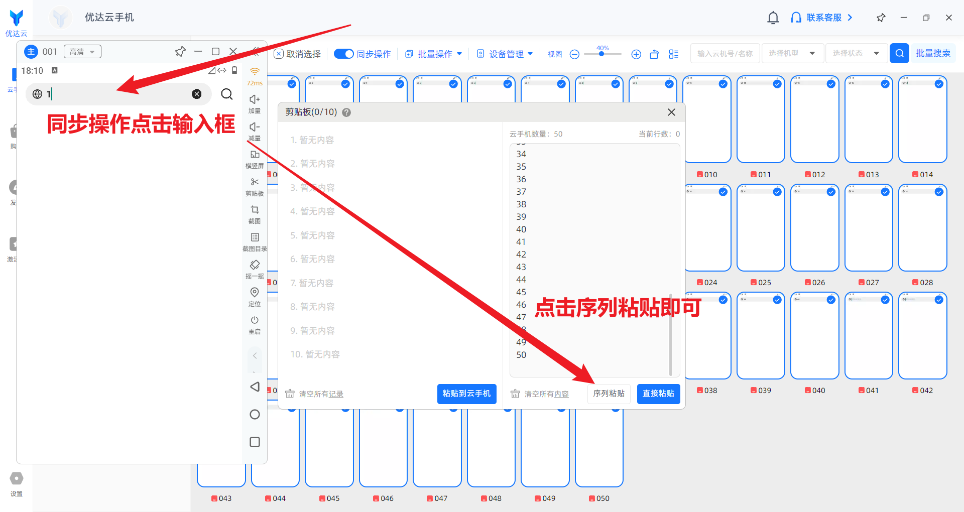
Task: Open the location pin tool
Action: click(x=255, y=293)
